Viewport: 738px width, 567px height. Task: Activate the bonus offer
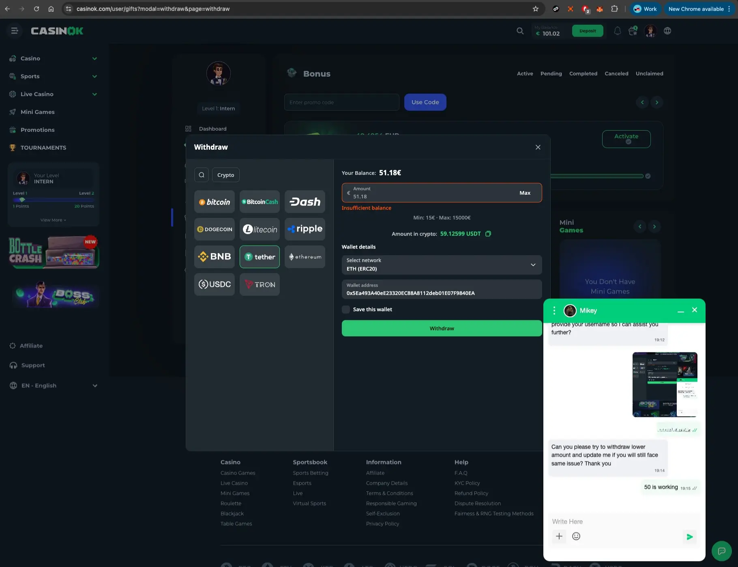pos(626,139)
